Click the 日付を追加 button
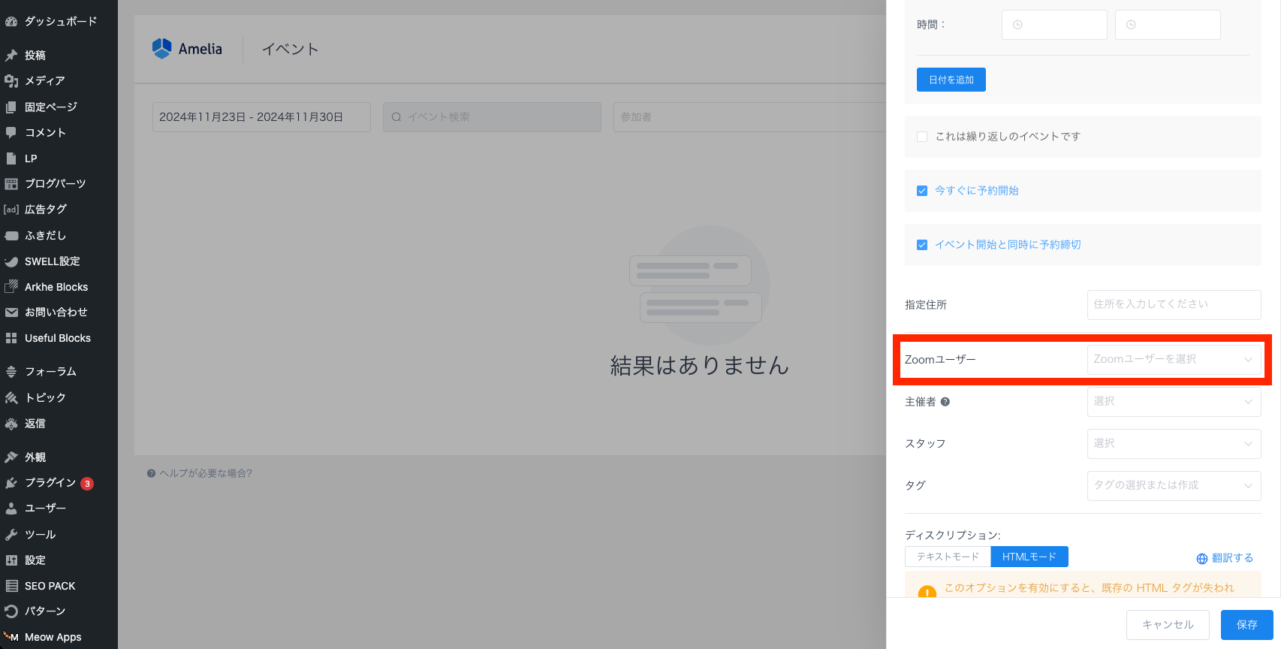 click(x=951, y=80)
